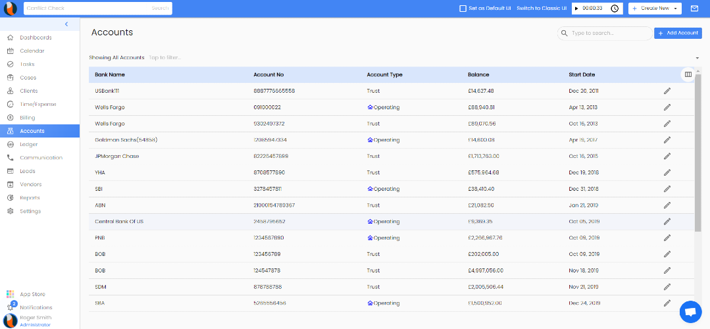
Task: Expand the filter dropdown arrow
Action: click(697, 58)
